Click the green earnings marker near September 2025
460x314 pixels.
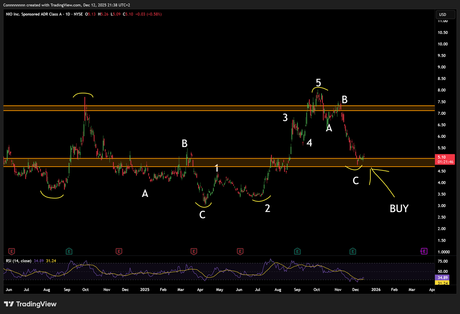coord(297,251)
